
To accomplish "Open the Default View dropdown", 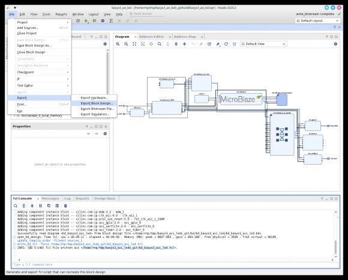I will pos(263,44).
